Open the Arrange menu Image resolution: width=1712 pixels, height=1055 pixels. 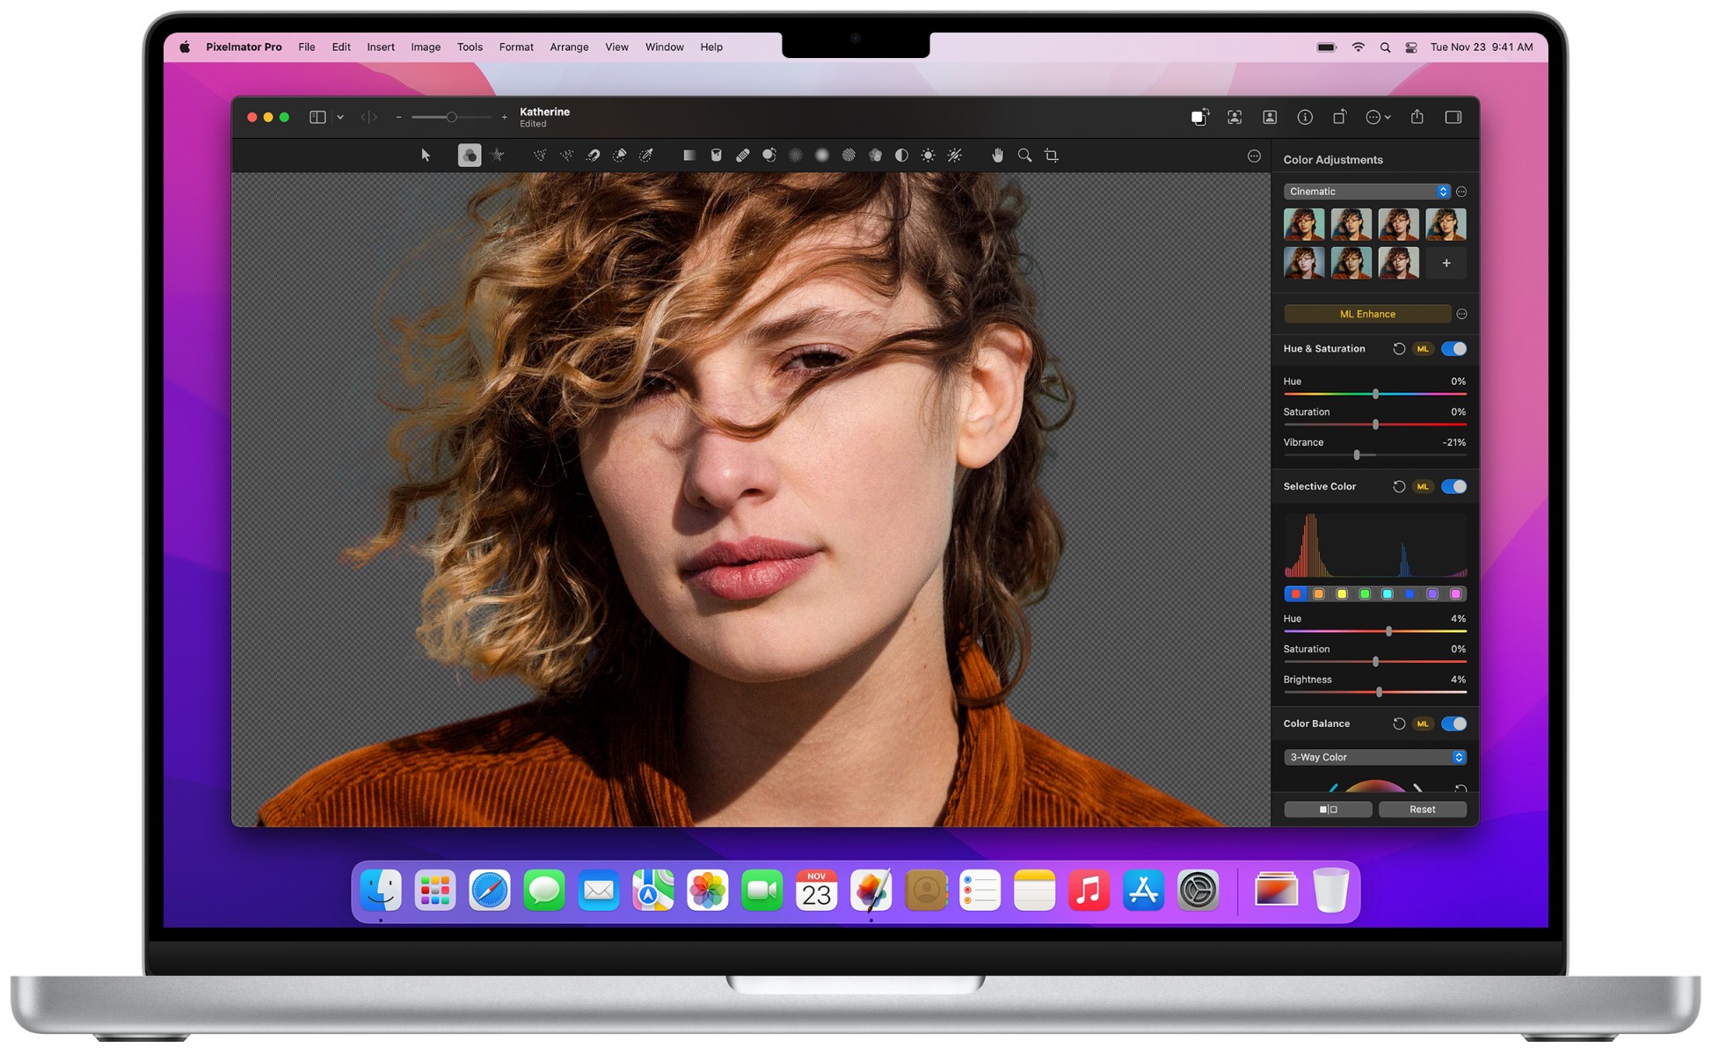click(569, 47)
